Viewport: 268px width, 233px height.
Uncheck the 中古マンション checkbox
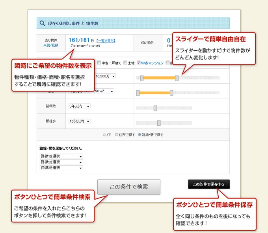coord(139,63)
